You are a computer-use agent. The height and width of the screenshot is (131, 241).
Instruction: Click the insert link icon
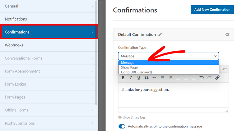point(217,78)
